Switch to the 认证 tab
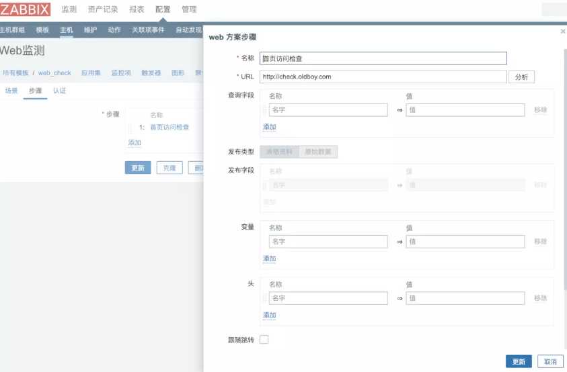 pos(59,91)
